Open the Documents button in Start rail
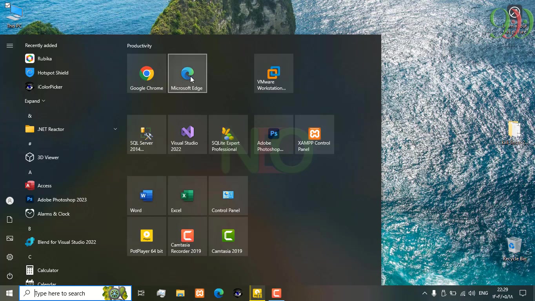The image size is (535, 301). pos(10,219)
